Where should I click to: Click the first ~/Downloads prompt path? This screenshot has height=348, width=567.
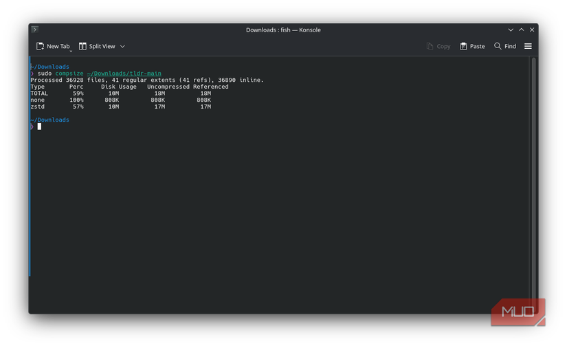[x=50, y=67]
